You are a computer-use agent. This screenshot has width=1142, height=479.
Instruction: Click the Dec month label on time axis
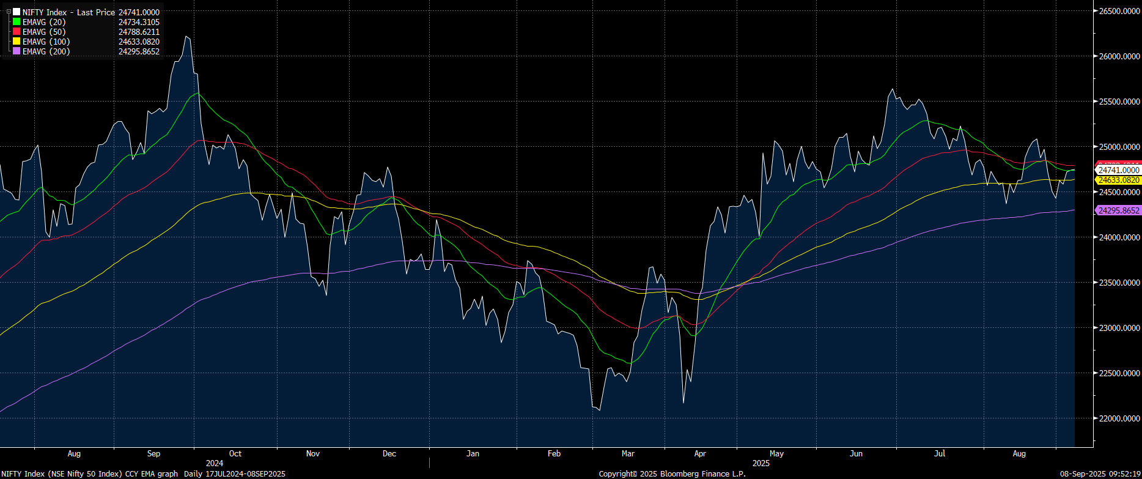pos(389,454)
